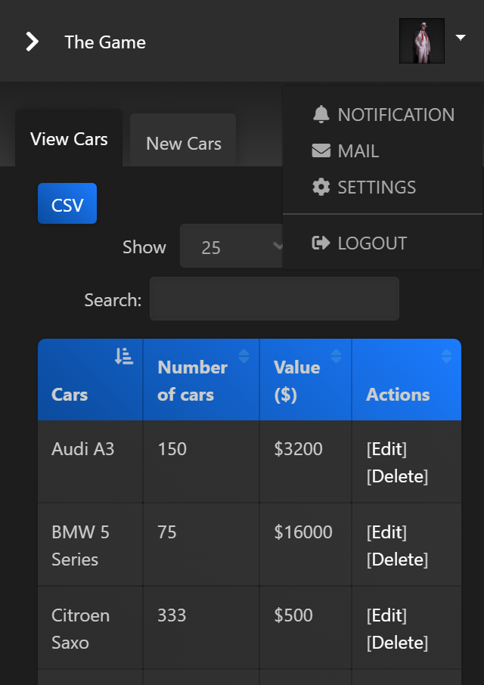The height and width of the screenshot is (685, 484).
Task: Open the user menu caret dropdown
Action: 461,37
